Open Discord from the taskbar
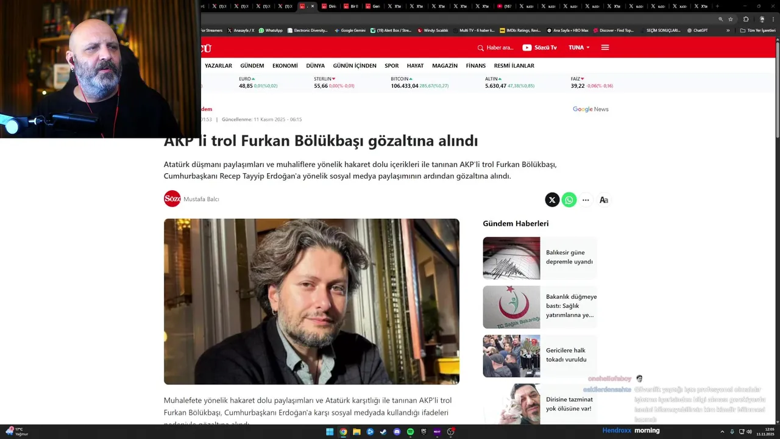The image size is (780, 439). 397,432
